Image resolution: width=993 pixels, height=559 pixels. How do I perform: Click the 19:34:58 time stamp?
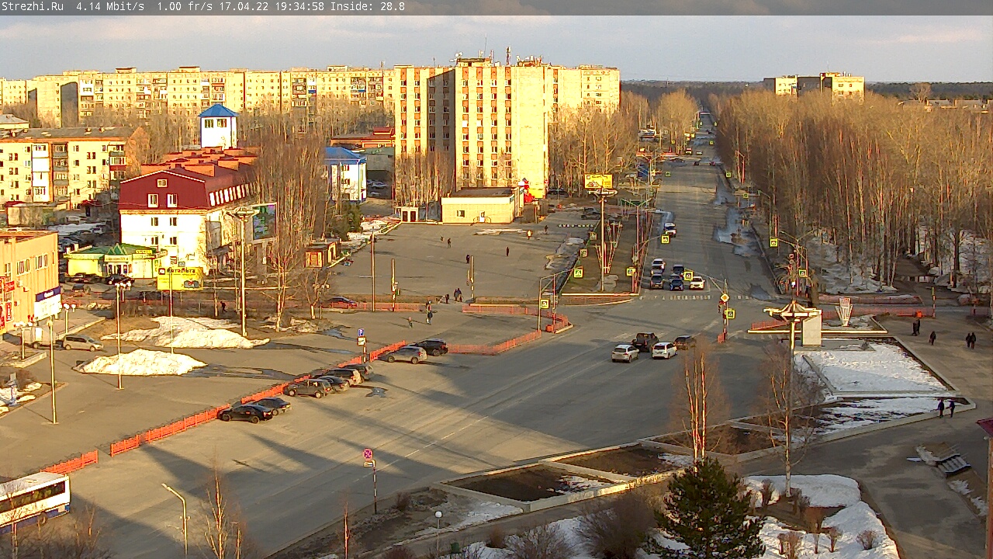click(299, 6)
